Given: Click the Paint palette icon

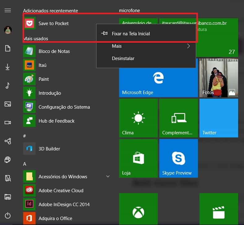Looking at the screenshot, I should [29, 79].
